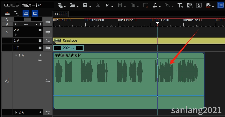Click the ripple delete icon
The height and width of the screenshot is (117, 225).
coord(145,5)
